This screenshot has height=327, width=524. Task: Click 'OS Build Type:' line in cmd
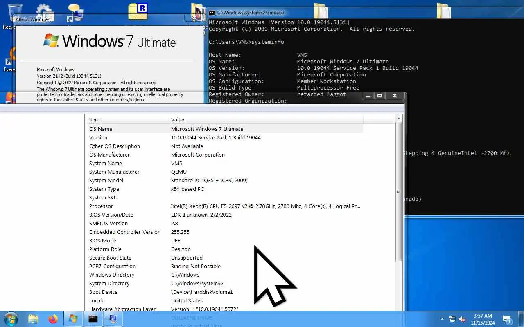284,87
